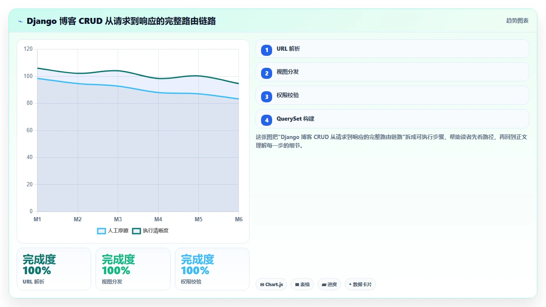546x307 pixels.
Task: Click the Chart.js tag
Action: click(x=271, y=284)
